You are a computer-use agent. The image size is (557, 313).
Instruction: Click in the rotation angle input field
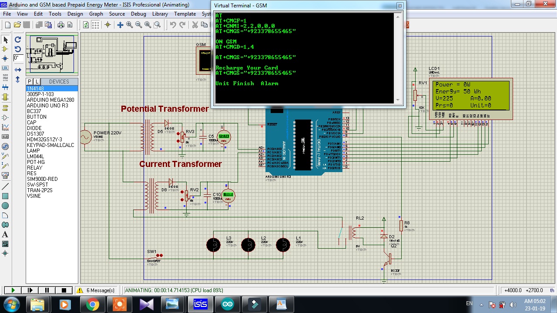(x=17, y=58)
